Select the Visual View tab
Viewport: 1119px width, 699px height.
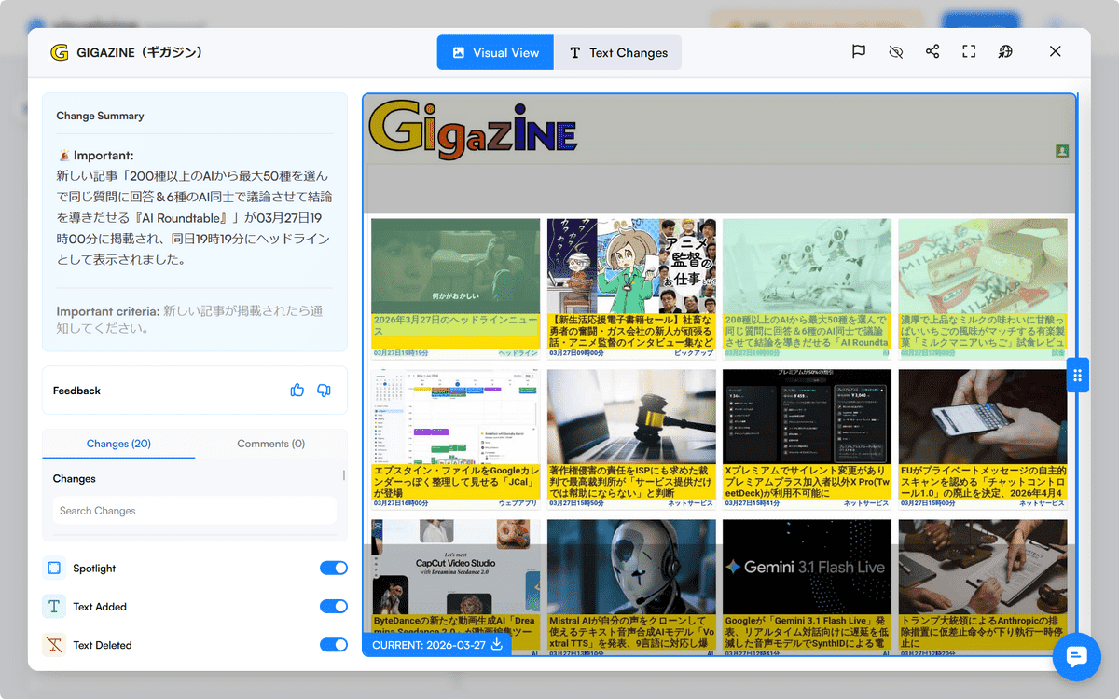(x=495, y=53)
